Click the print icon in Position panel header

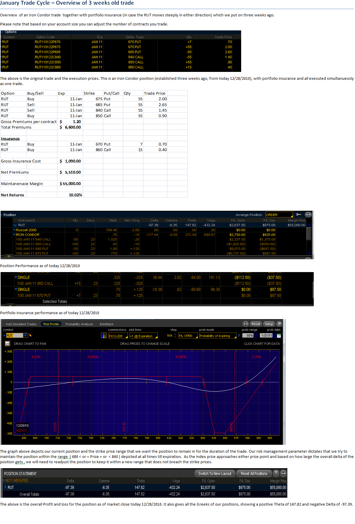click(x=308, y=215)
